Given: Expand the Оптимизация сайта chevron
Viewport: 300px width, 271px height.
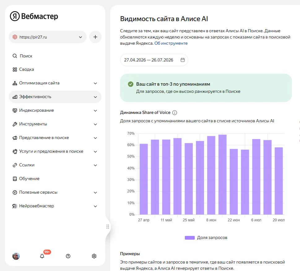Looking at the screenshot, I should click(95, 83).
